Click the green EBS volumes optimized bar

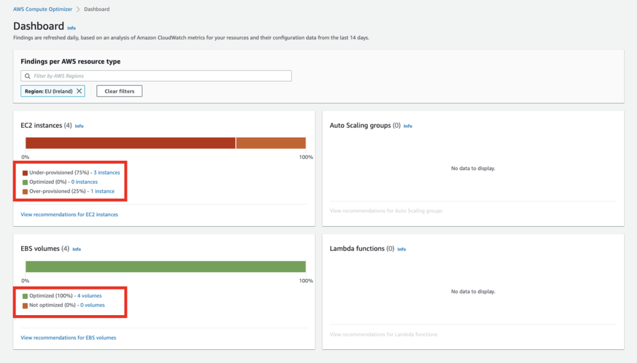pos(165,266)
